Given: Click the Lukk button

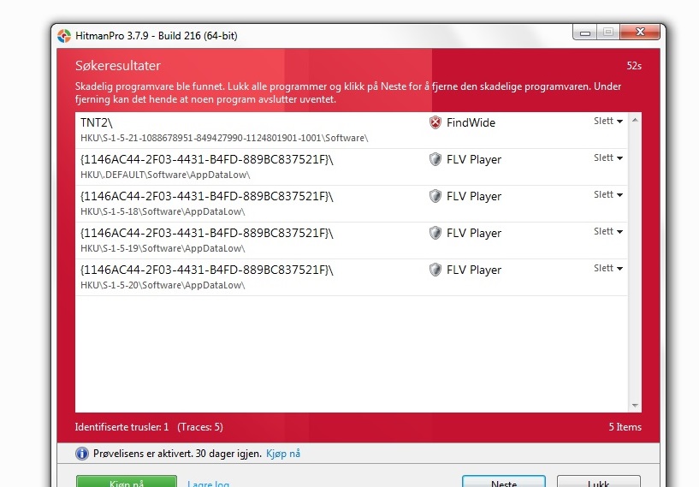Looking at the screenshot, I should pyautogui.click(x=599, y=482).
